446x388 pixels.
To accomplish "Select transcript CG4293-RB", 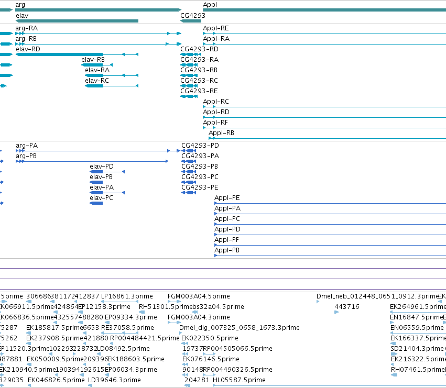I will point(199,70).
